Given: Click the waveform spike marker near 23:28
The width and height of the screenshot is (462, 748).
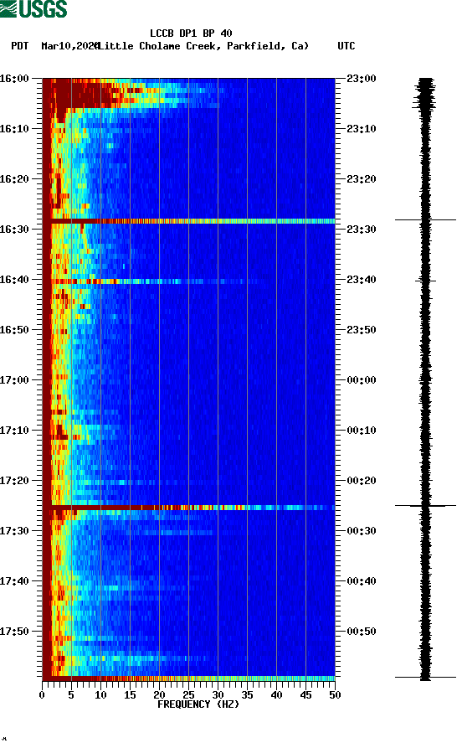Looking at the screenshot, I should coord(425,220).
